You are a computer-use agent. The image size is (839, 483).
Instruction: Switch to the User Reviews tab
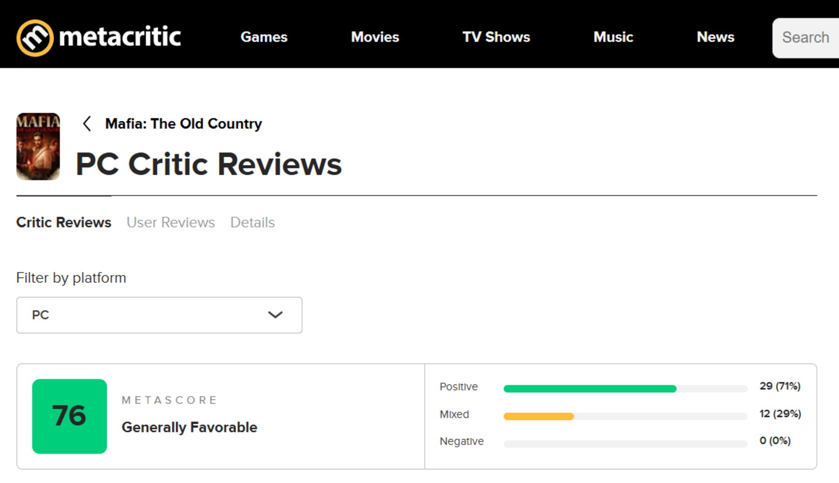tap(171, 222)
